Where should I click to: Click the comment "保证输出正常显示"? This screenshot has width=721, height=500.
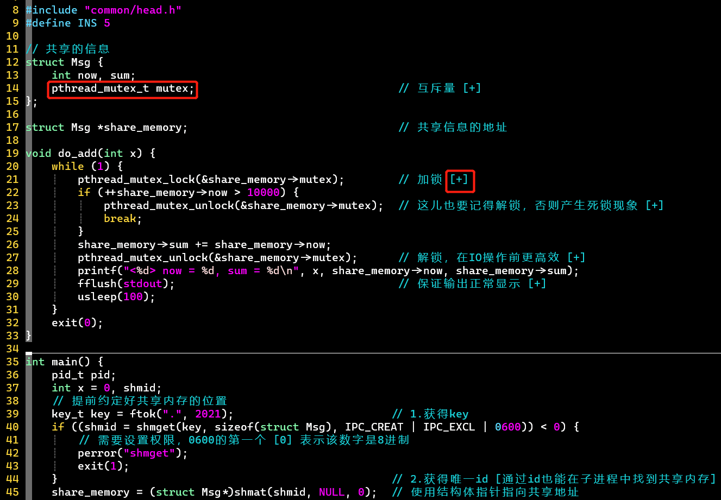(469, 283)
